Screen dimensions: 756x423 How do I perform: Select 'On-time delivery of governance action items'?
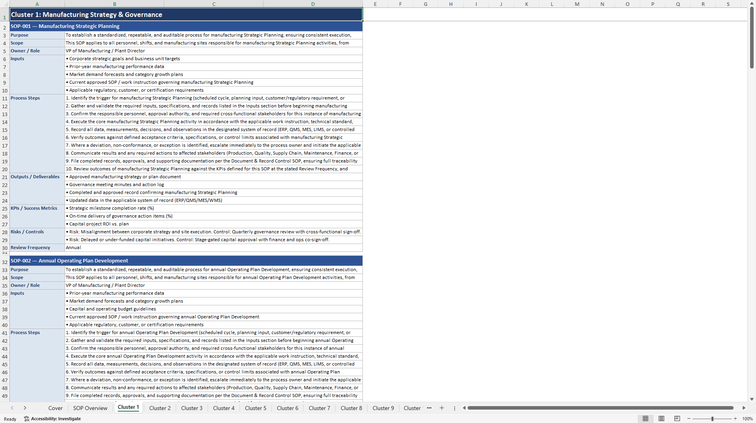coord(214,216)
